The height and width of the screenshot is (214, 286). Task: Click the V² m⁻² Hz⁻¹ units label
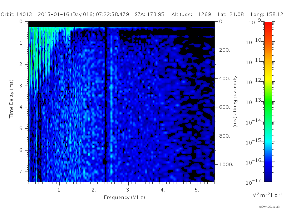(x=267, y=195)
